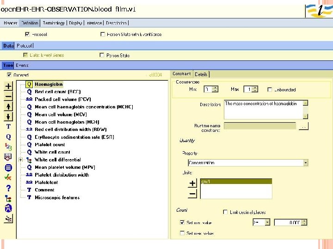Check the Unbounded occurrences checkbox

(270, 89)
